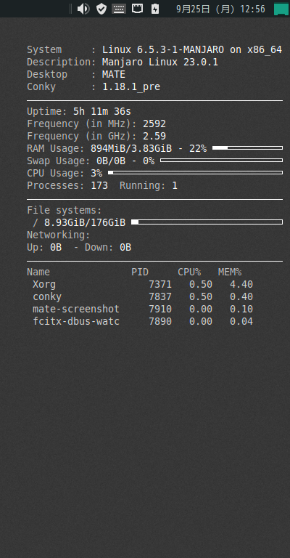Click the shield update-status tray icon

coord(101,9)
